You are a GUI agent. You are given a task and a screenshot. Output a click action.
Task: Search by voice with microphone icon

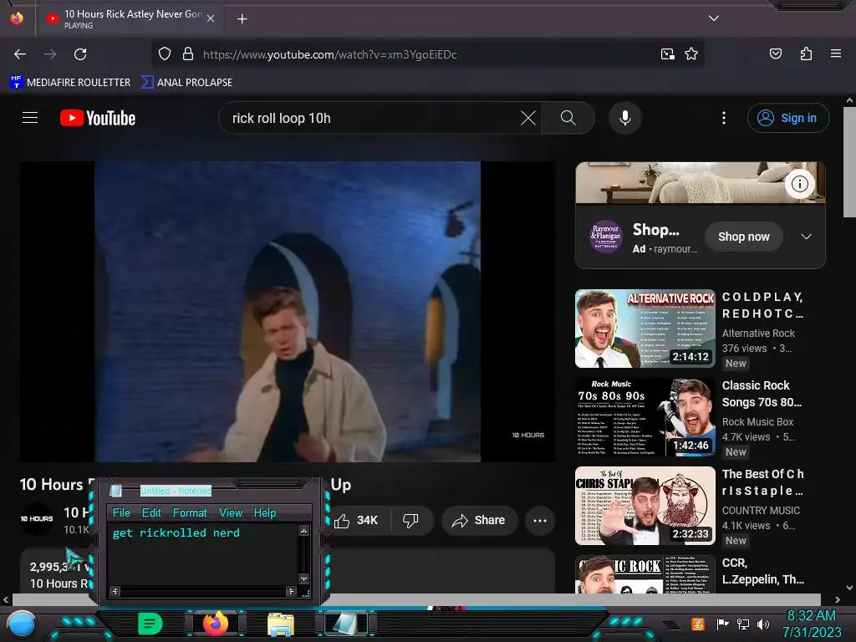tap(625, 118)
